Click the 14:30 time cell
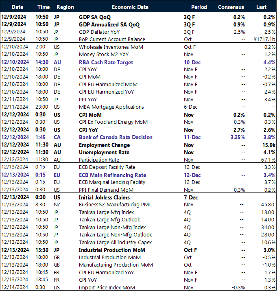This screenshot has width=277, height=291. tap(42, 62)
